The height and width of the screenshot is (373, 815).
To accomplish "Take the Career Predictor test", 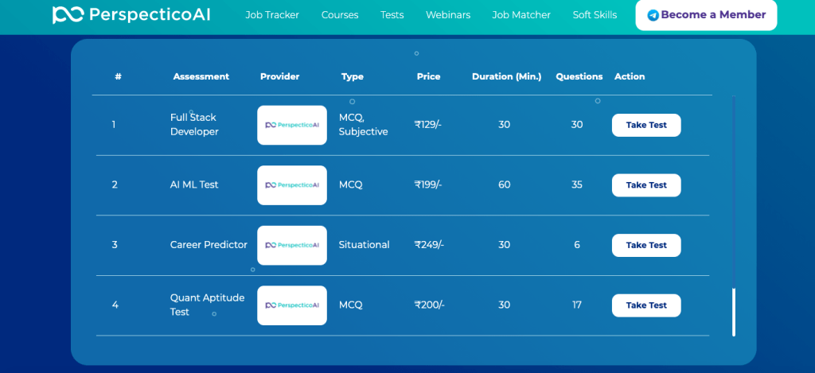I will point(646,245).
